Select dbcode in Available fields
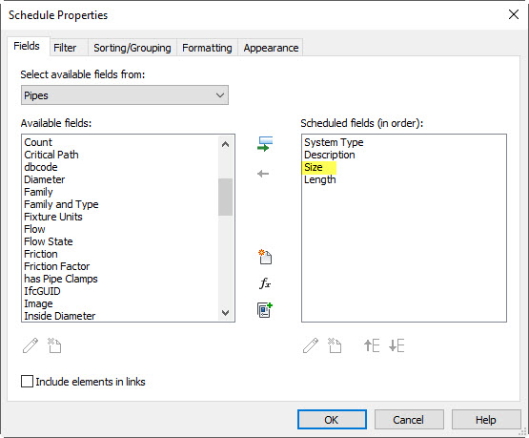This screenshot has width=529, height=438. coord(41,167)
